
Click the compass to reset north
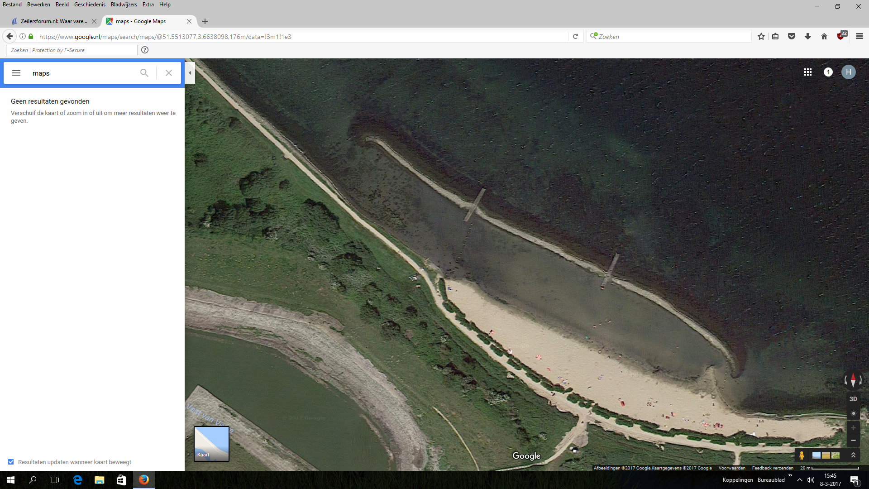[x=853, y=380]
